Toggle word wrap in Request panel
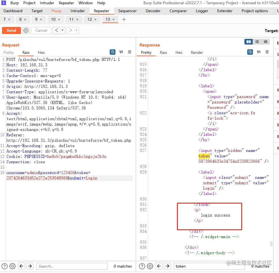Screen dimensions: 279x273 tap(113, 52)
